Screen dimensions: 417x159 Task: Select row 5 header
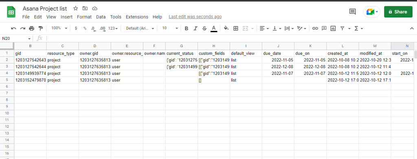7,80
